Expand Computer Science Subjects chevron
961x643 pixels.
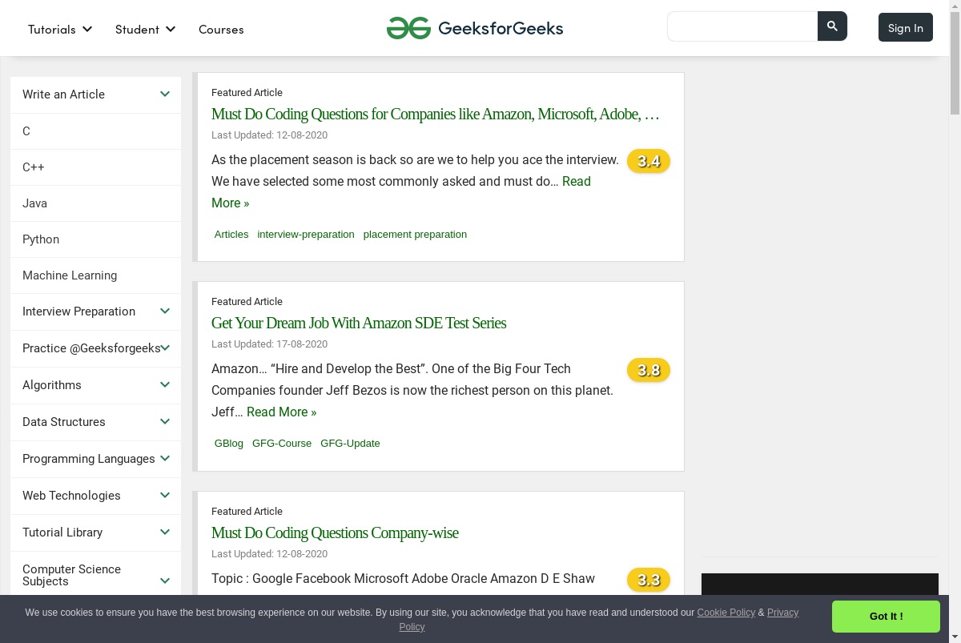[x=165, y=581]
